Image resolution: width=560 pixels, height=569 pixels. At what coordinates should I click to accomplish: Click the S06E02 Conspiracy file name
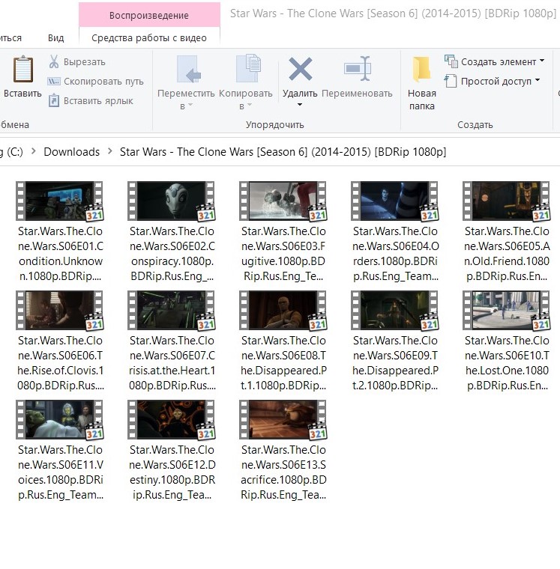click(x=172, y=254)
